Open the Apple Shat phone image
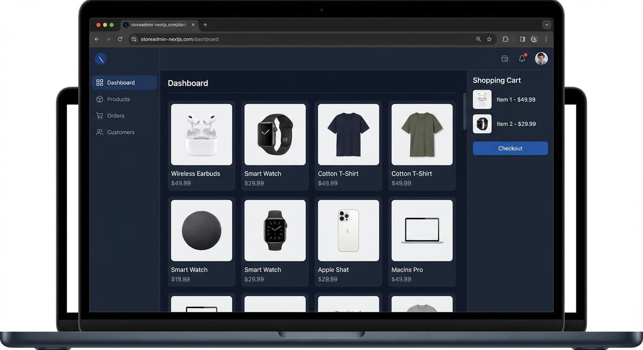 (348, 231)
